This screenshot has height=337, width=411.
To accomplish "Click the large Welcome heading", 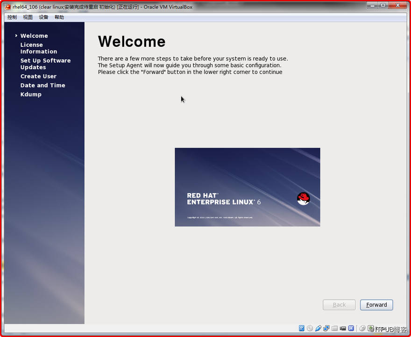I will (132, 42).
